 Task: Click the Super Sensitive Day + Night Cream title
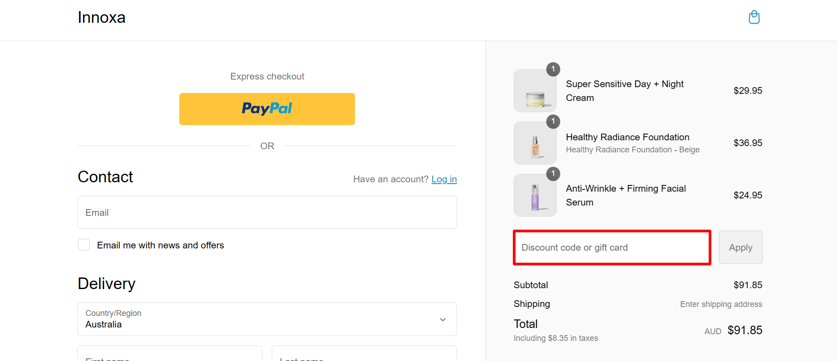[625, 91]
